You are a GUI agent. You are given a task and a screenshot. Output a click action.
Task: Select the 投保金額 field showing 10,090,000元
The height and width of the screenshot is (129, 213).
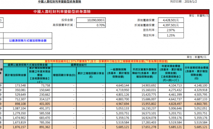(91, 20)
